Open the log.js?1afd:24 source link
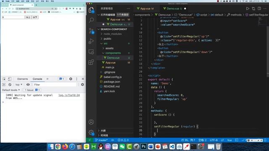The height and width of the screenshot is (151, 269). (69, 95)
